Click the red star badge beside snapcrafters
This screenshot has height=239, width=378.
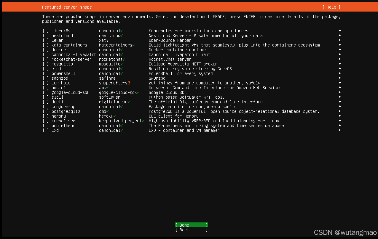click(129, 83)
